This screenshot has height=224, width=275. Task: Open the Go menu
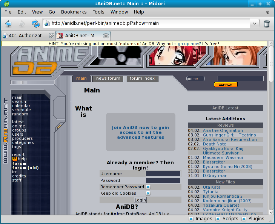click(52, 12)
